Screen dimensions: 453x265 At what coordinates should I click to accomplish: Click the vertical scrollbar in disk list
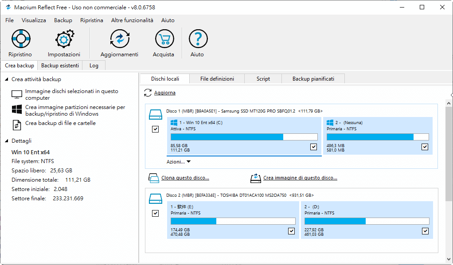coord(449,155)
